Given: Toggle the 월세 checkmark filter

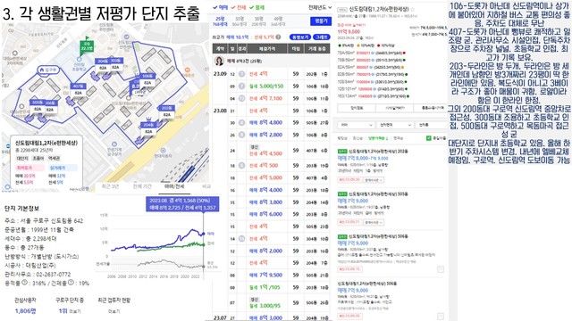Looking at the screenshot, I should pos(257,7).
